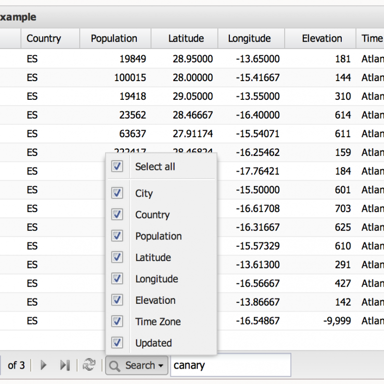
Task: Sort by the Population column header
Action: [x=114, y=38]
